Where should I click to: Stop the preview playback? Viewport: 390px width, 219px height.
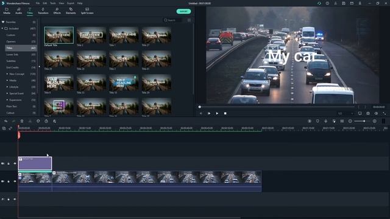pos(225,114)
